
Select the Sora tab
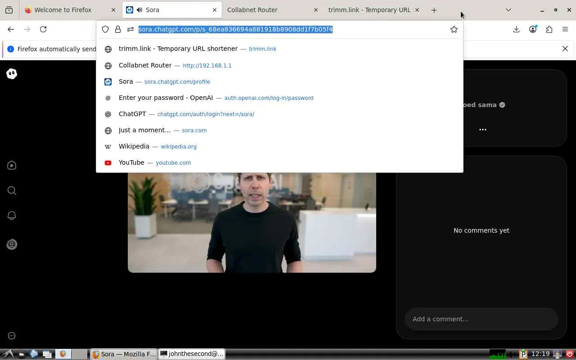172,10
